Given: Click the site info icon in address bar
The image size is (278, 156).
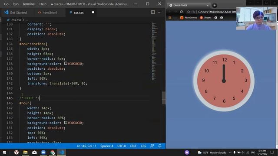Looking at the screenshot, I should [x=189, y=12].
